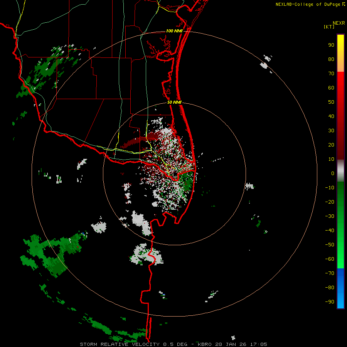The width and height of the screenshot is (347, 347).
Task: Click the -30 value on velocity scale
Action: pos(330,216)
